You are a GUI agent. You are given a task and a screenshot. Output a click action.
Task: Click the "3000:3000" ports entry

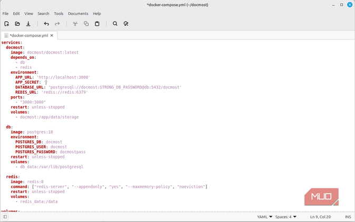(33, 102)
